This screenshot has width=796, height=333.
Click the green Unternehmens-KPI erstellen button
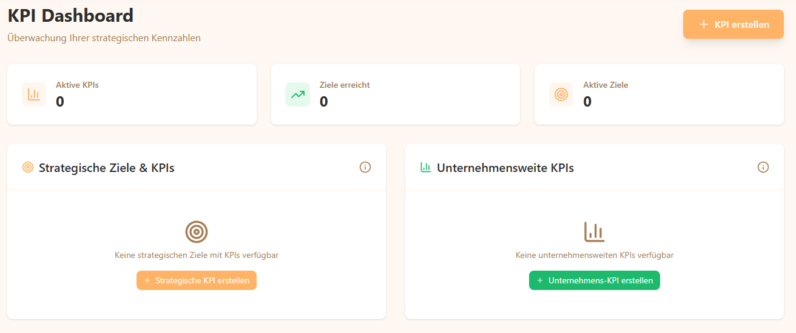tap(595, 280)
